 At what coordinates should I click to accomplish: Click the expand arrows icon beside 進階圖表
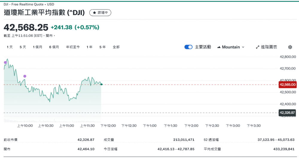click(x=258, y=47)
